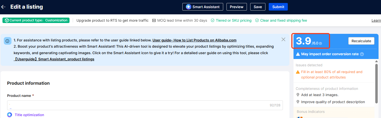
Task: Click the Current product type Customization badge
Action: coord(36,20)
